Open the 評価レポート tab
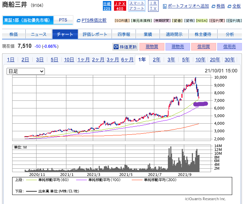 (x=95, y=34)
